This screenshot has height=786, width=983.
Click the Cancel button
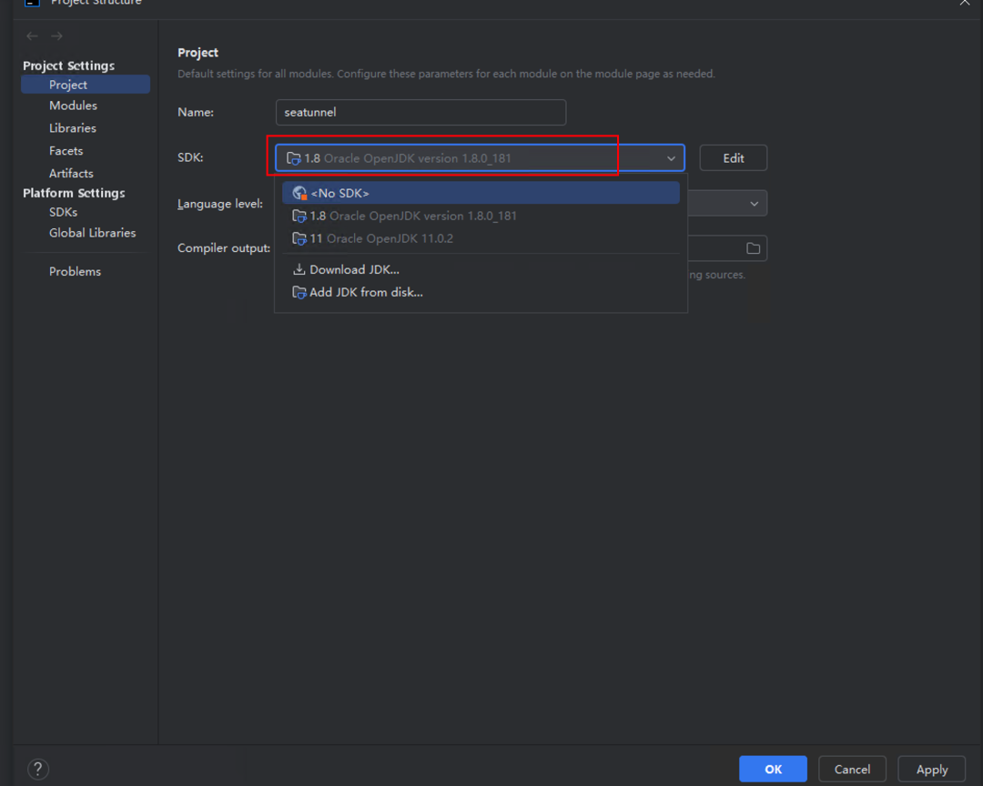pos(852,769)
